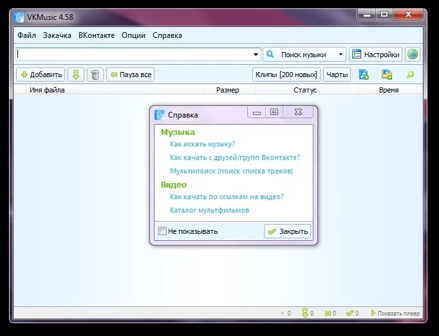The width and height of the screenshot is (439, 336).
Task: Expand the search field history dropdown arrow
Action: [256, 55]
